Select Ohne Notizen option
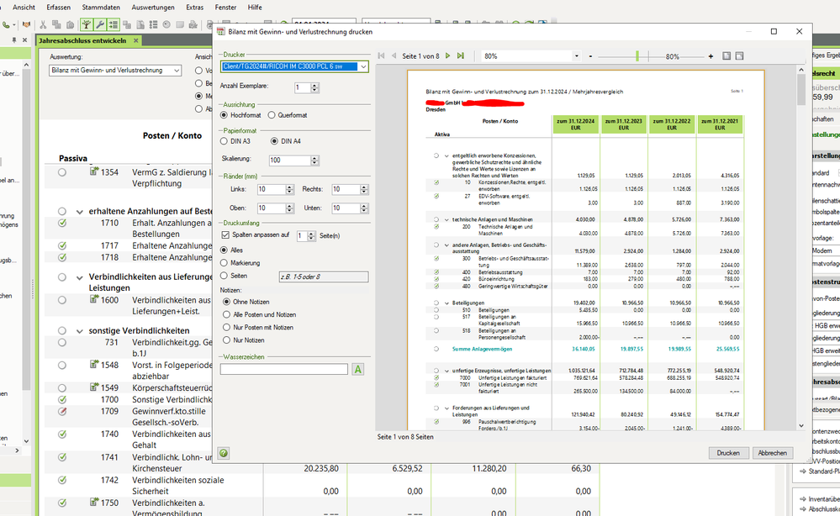 (227, 302)
